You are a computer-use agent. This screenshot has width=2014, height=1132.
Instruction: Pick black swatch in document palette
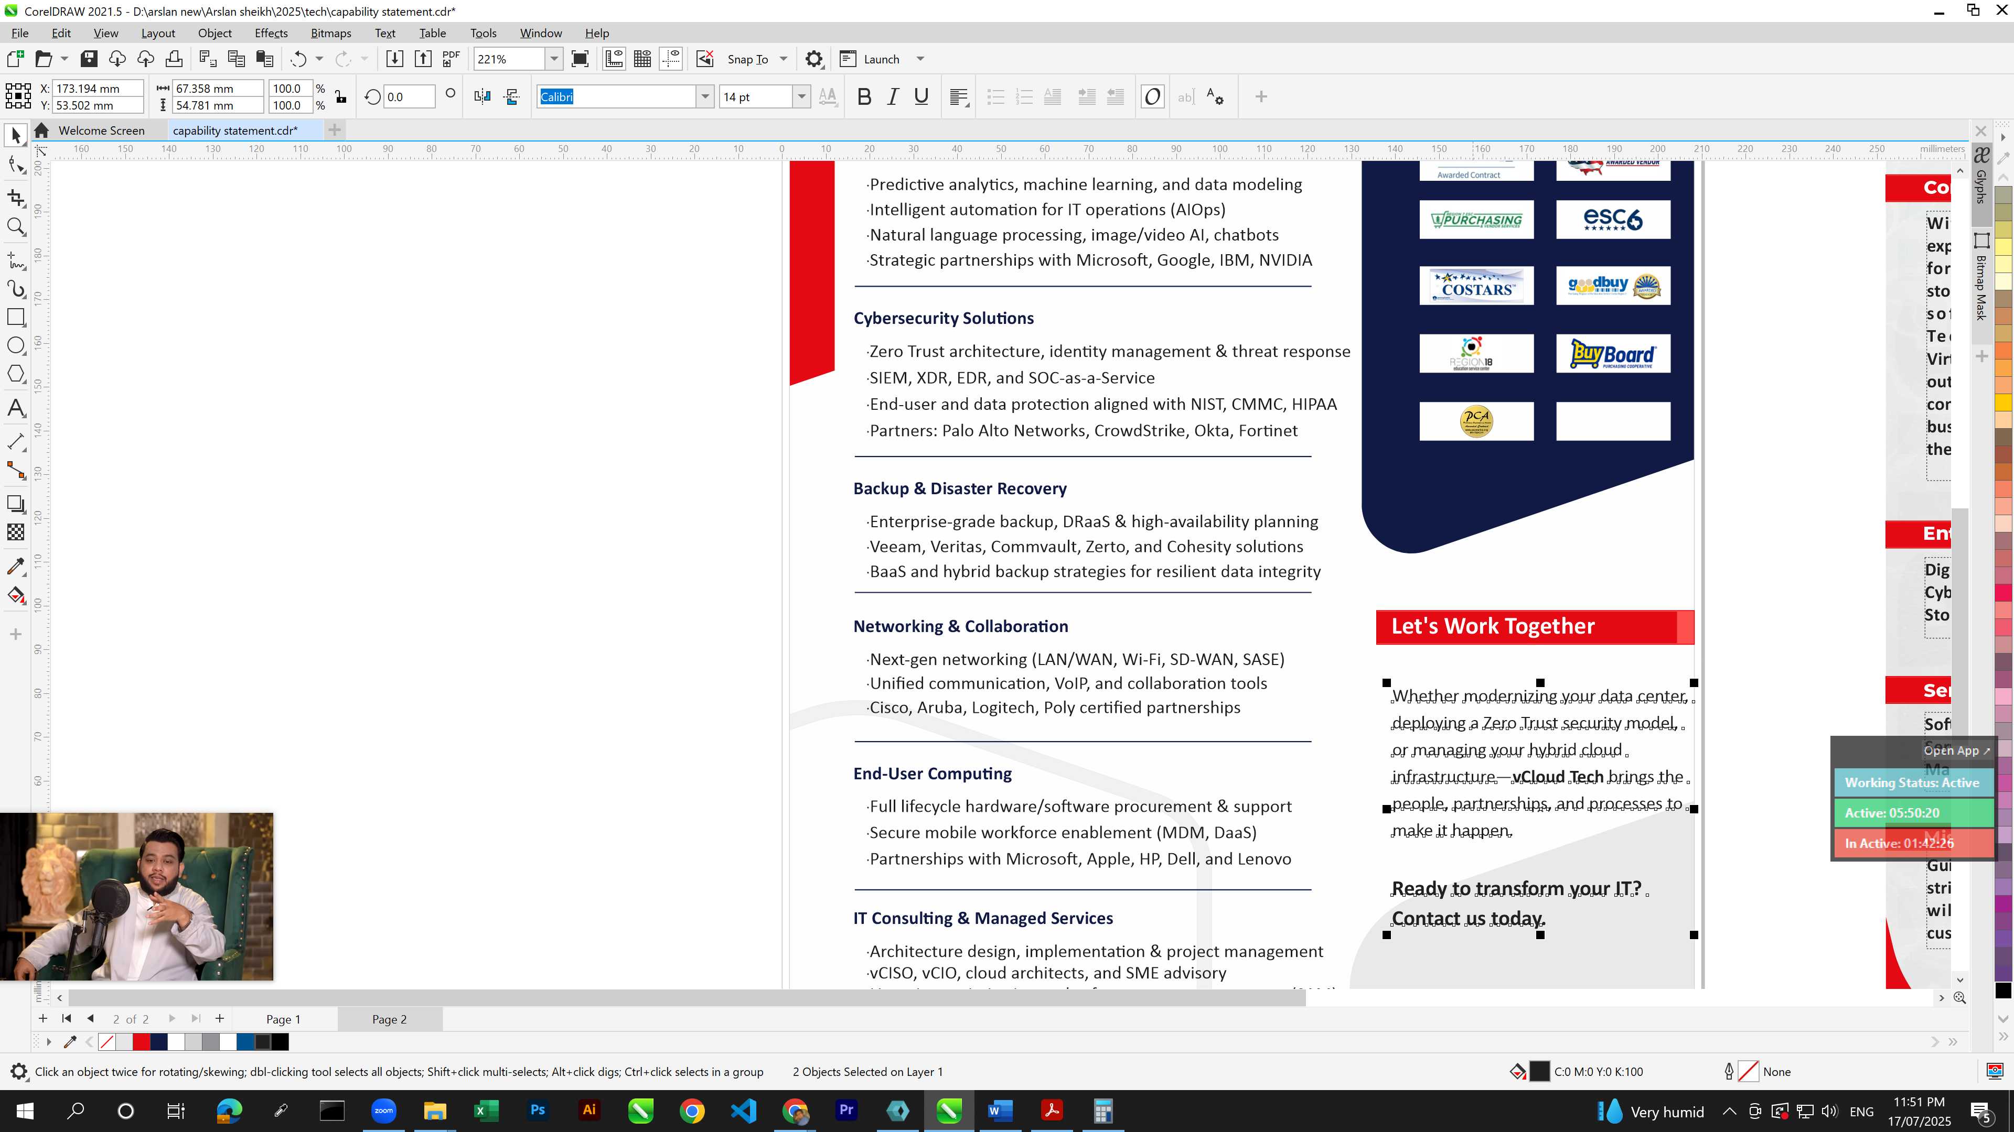pos(280,1041)
